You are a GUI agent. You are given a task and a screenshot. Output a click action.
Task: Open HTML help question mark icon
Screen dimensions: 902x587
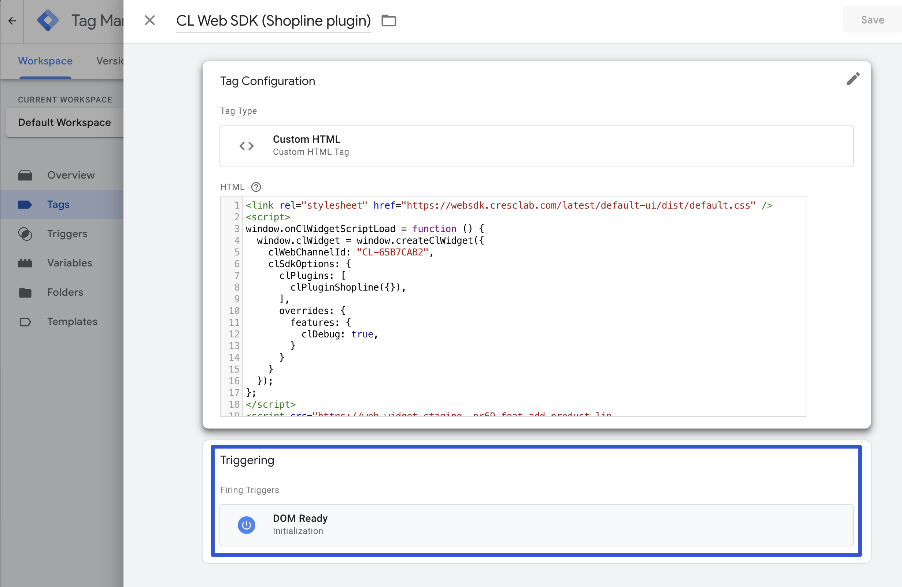click(x=256, y=187)
